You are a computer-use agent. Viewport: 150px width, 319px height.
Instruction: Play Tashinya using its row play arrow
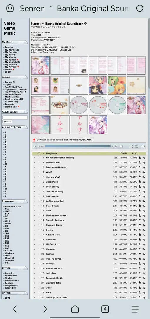click(34, 264)
